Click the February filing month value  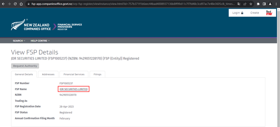coord(65,118)
